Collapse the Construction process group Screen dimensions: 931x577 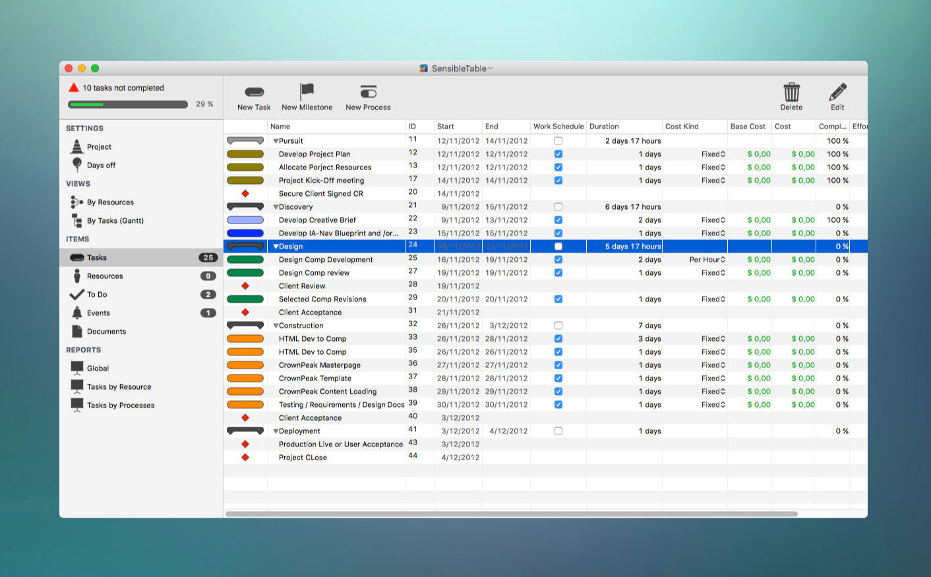pyautogui.click(x=276, y=326)
